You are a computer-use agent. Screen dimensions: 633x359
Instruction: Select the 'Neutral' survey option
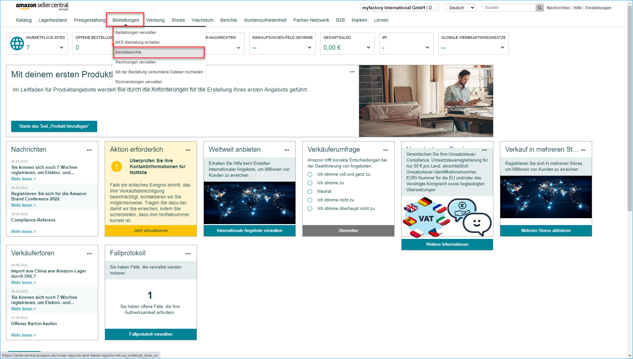(x=310, y=192)
